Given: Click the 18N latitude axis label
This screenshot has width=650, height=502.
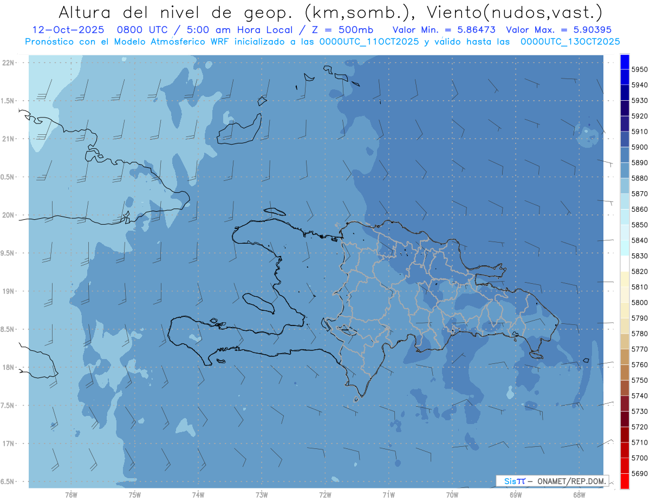Looking at the screenshot, I should click(9, 368).
